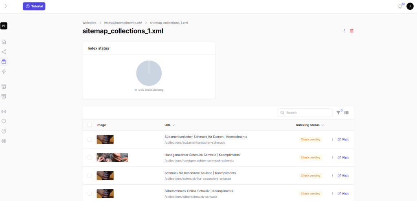Open the notifications bell

pyautogui.click(x=400, y=6)
